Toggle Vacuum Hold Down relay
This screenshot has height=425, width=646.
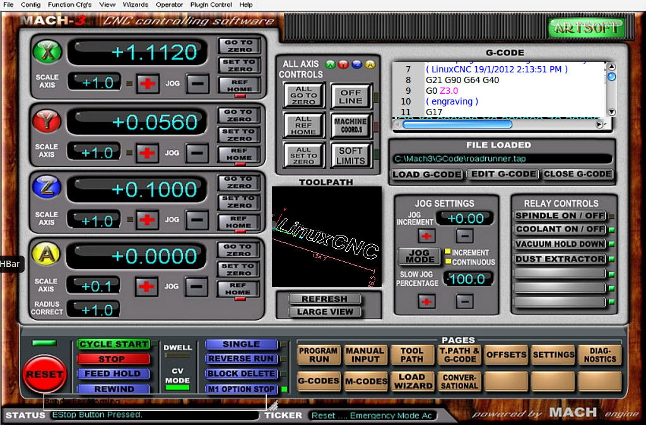point(560,244)
